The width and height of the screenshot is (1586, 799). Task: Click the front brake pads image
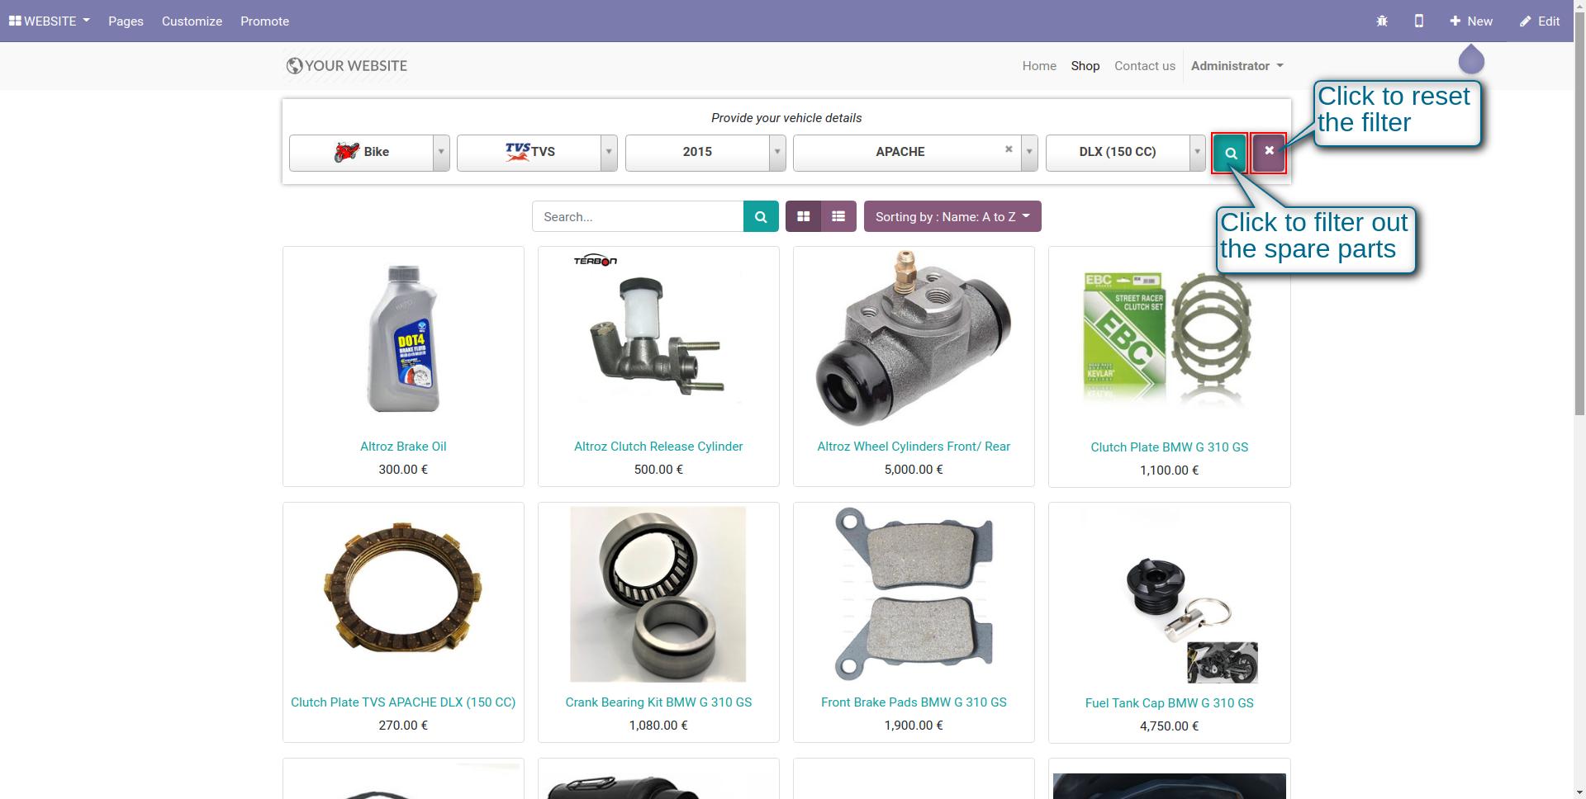[914, 594]
